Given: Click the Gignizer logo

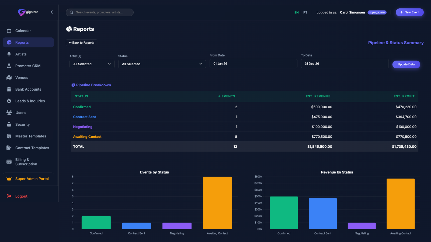Looking at the screenshot, I should pos(28,12).
